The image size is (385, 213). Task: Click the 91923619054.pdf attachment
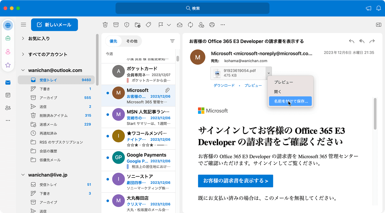coord(238,73)
